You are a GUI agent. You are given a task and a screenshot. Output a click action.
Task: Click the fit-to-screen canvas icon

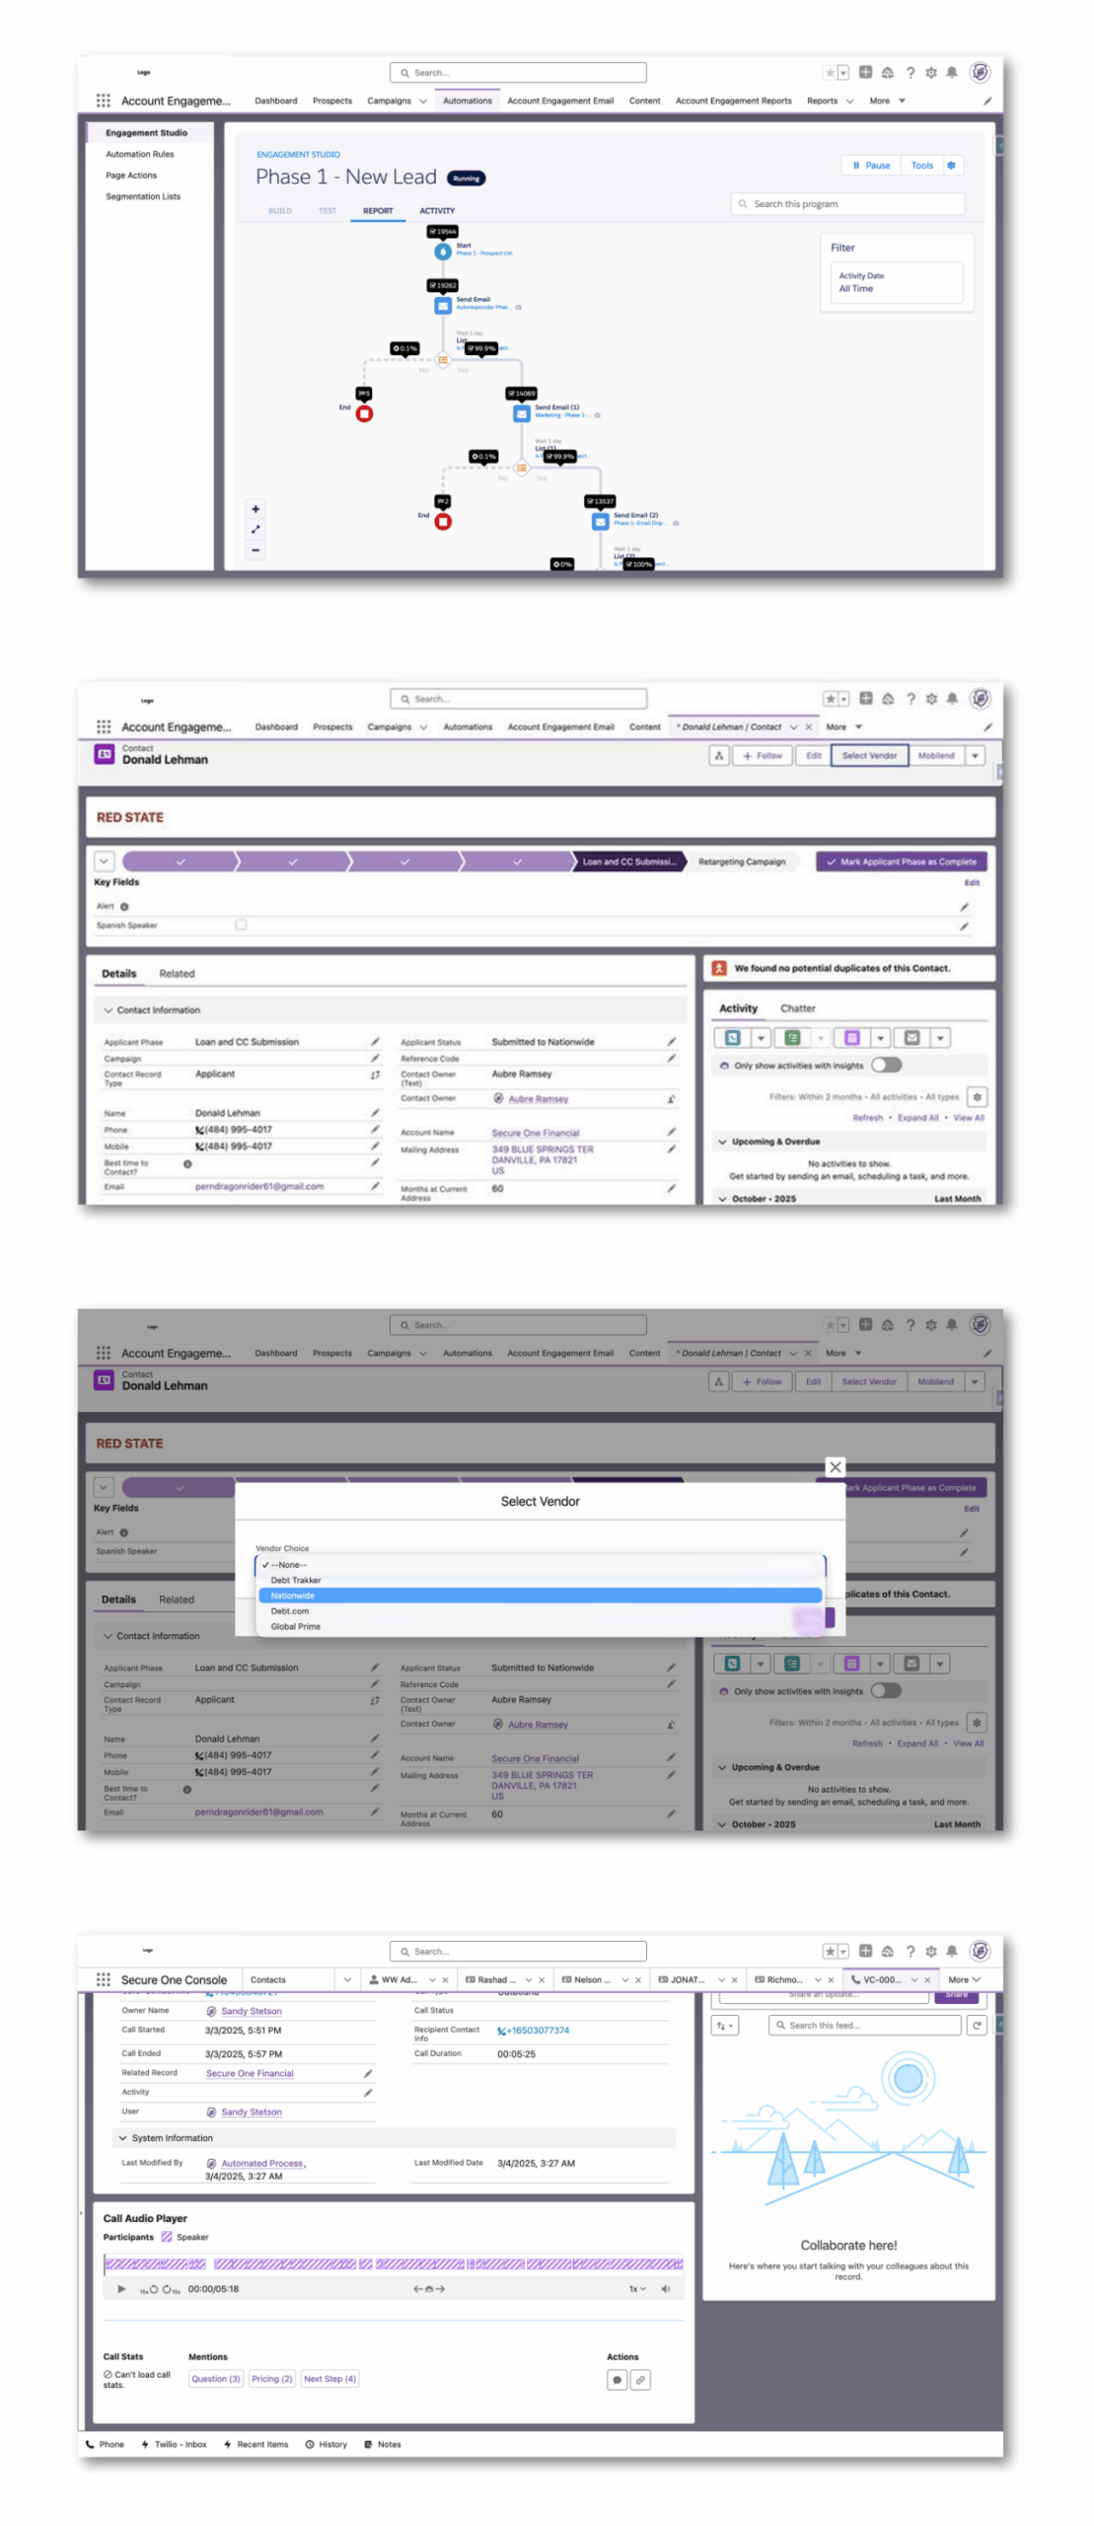point(255,529)
